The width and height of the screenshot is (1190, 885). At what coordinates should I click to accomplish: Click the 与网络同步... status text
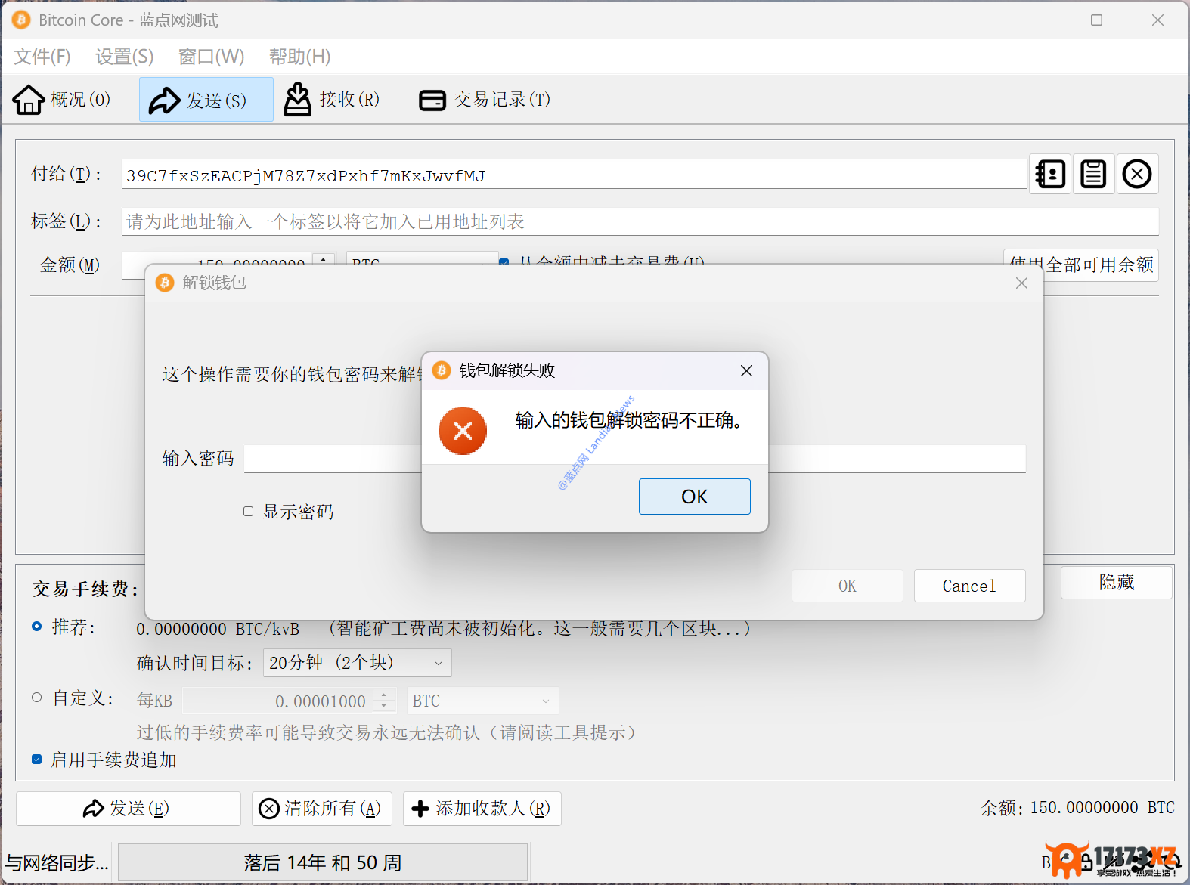point(57,862)
